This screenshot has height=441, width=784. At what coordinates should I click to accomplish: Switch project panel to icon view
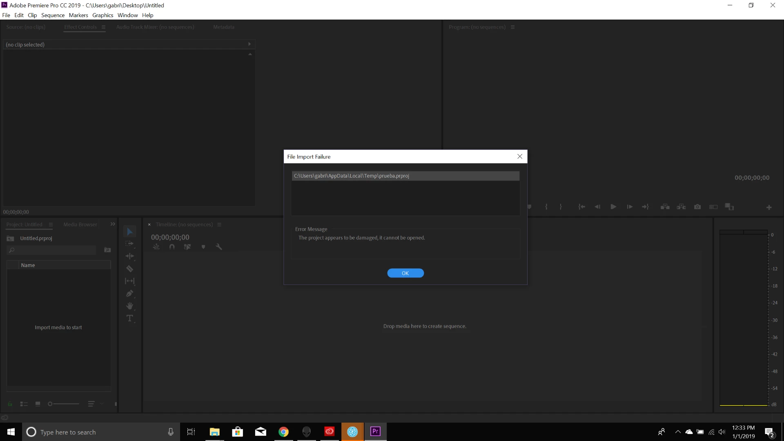38,404
